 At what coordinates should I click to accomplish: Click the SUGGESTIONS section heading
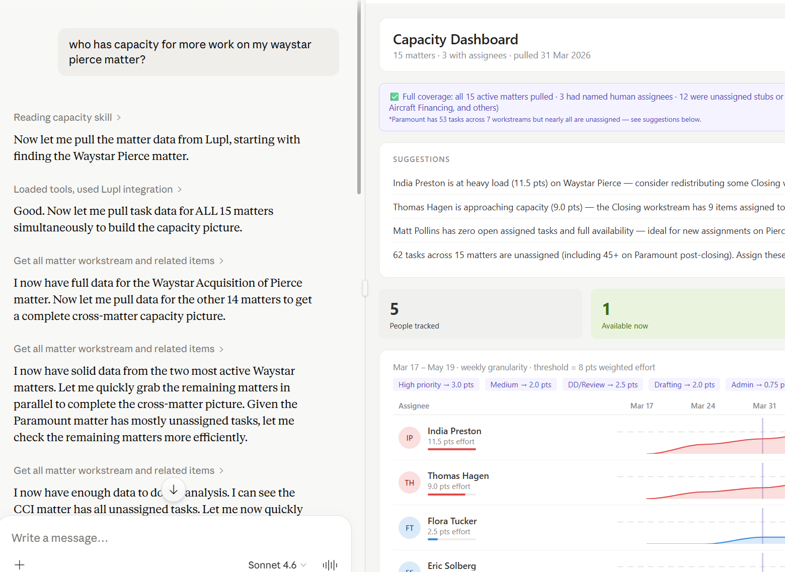tap(421, 159)
